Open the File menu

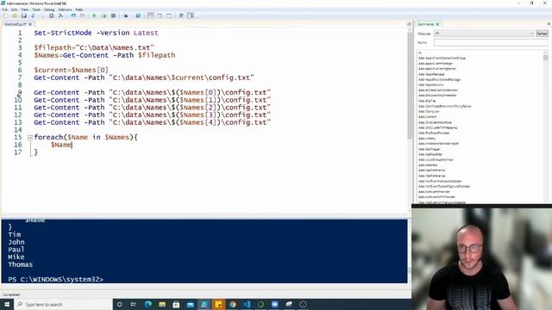[4, 9]
